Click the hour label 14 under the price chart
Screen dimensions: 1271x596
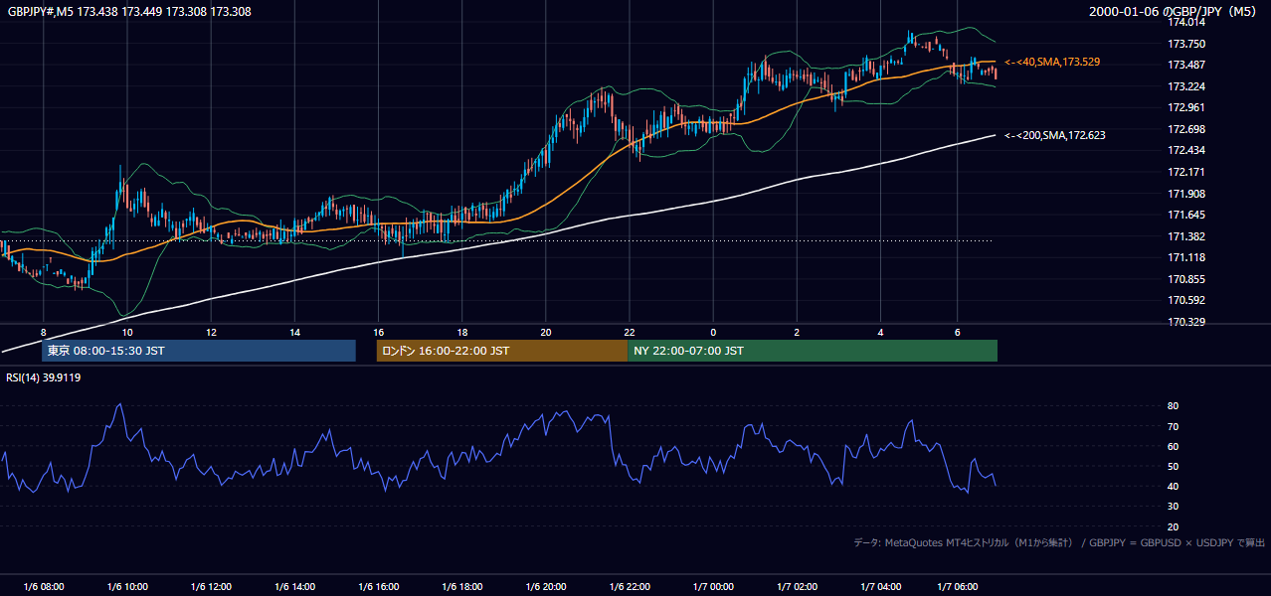pos(294,332)
